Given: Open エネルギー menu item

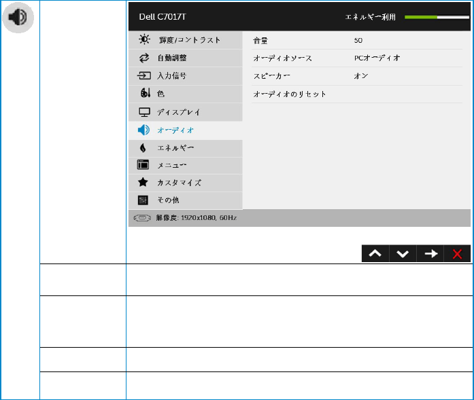Looking at the screenshot, I should [x=185, y=148].
